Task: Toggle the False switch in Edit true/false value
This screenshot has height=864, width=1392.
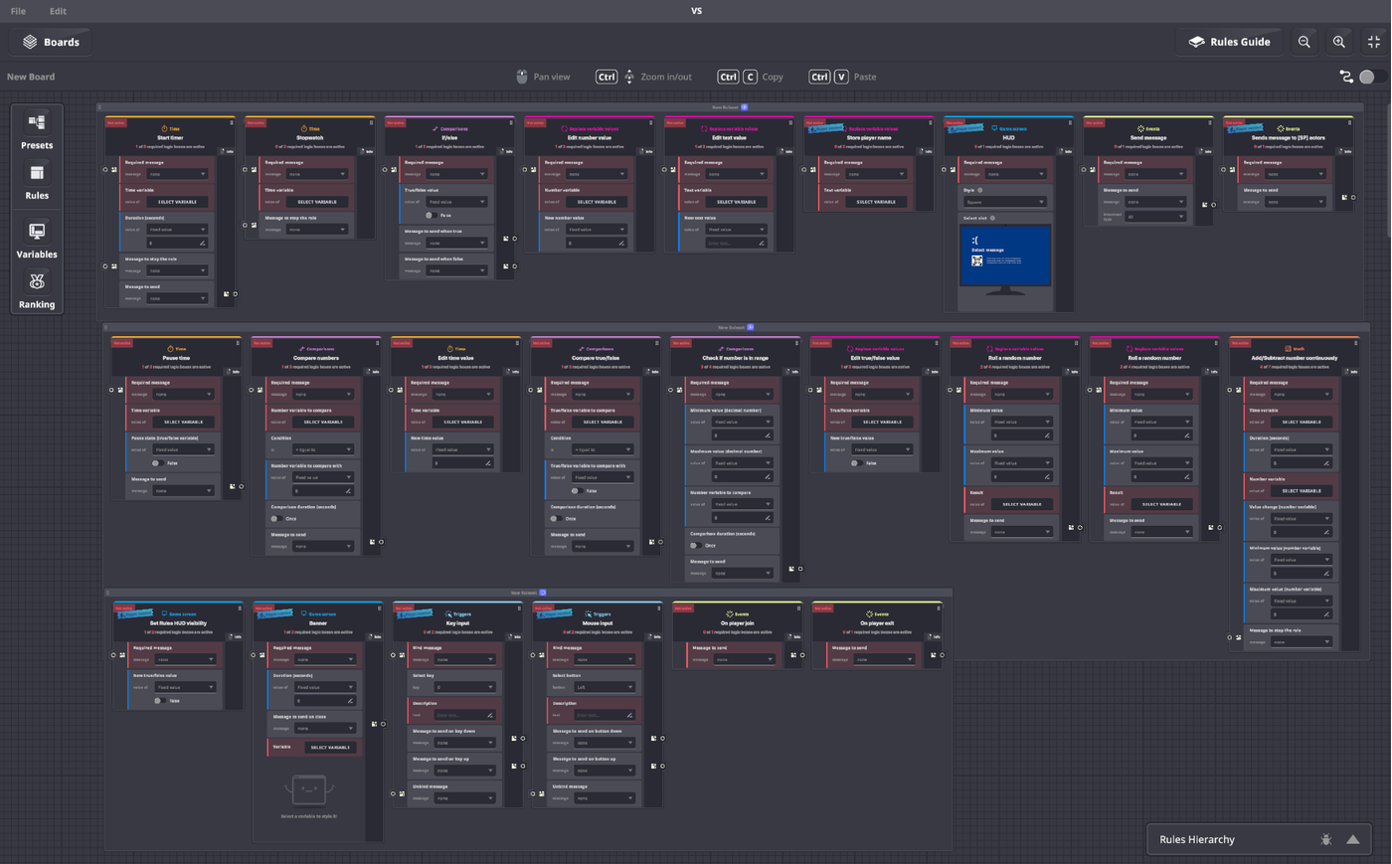Action: pyautogui.click(x=855, y=463)
